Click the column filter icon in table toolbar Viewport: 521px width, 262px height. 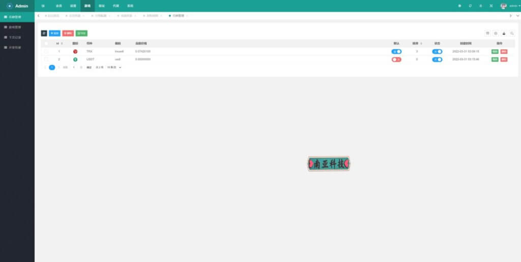487,33
